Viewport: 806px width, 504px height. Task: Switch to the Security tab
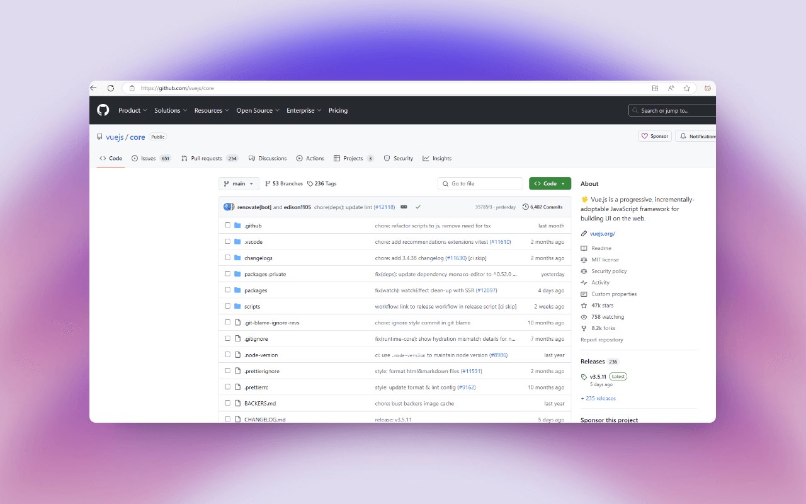399,158
